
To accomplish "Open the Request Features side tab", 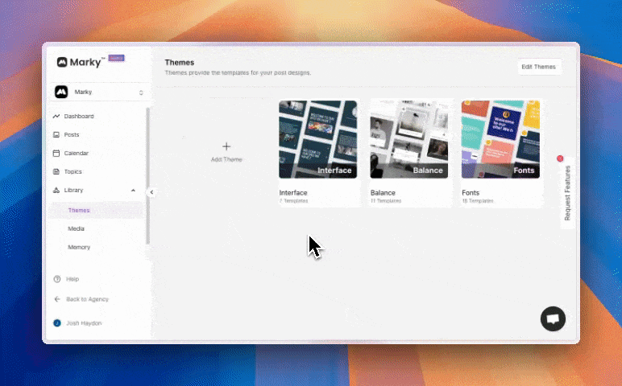I will point(567,193).
